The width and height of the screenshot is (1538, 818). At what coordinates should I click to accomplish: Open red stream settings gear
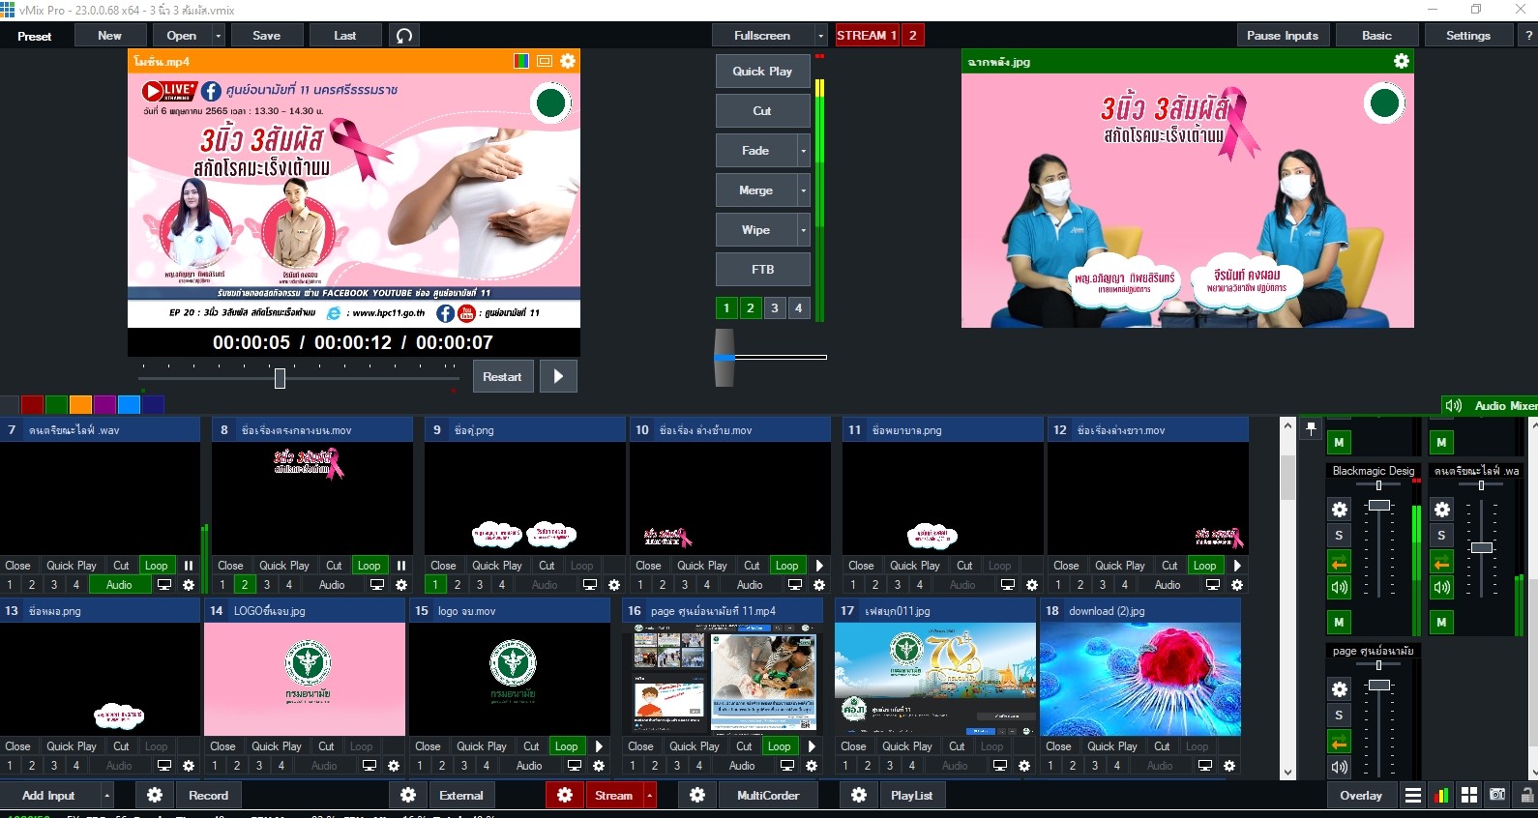(565, 795)
